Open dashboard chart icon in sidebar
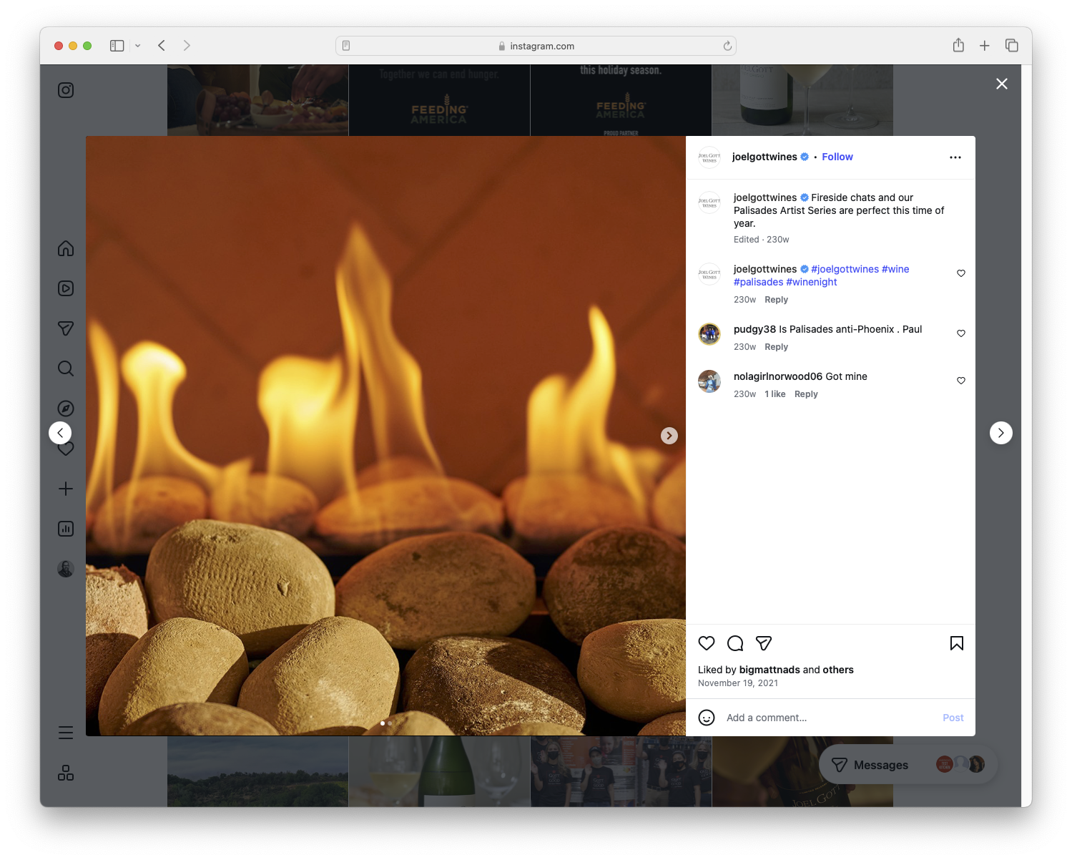 [66, 529]
